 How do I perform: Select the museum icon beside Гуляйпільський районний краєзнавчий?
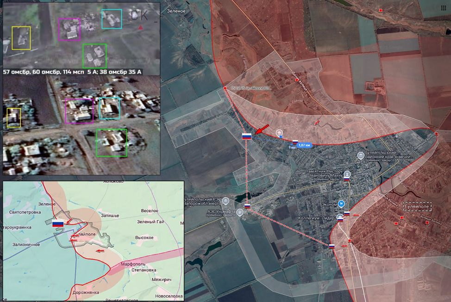coord(361,157)
